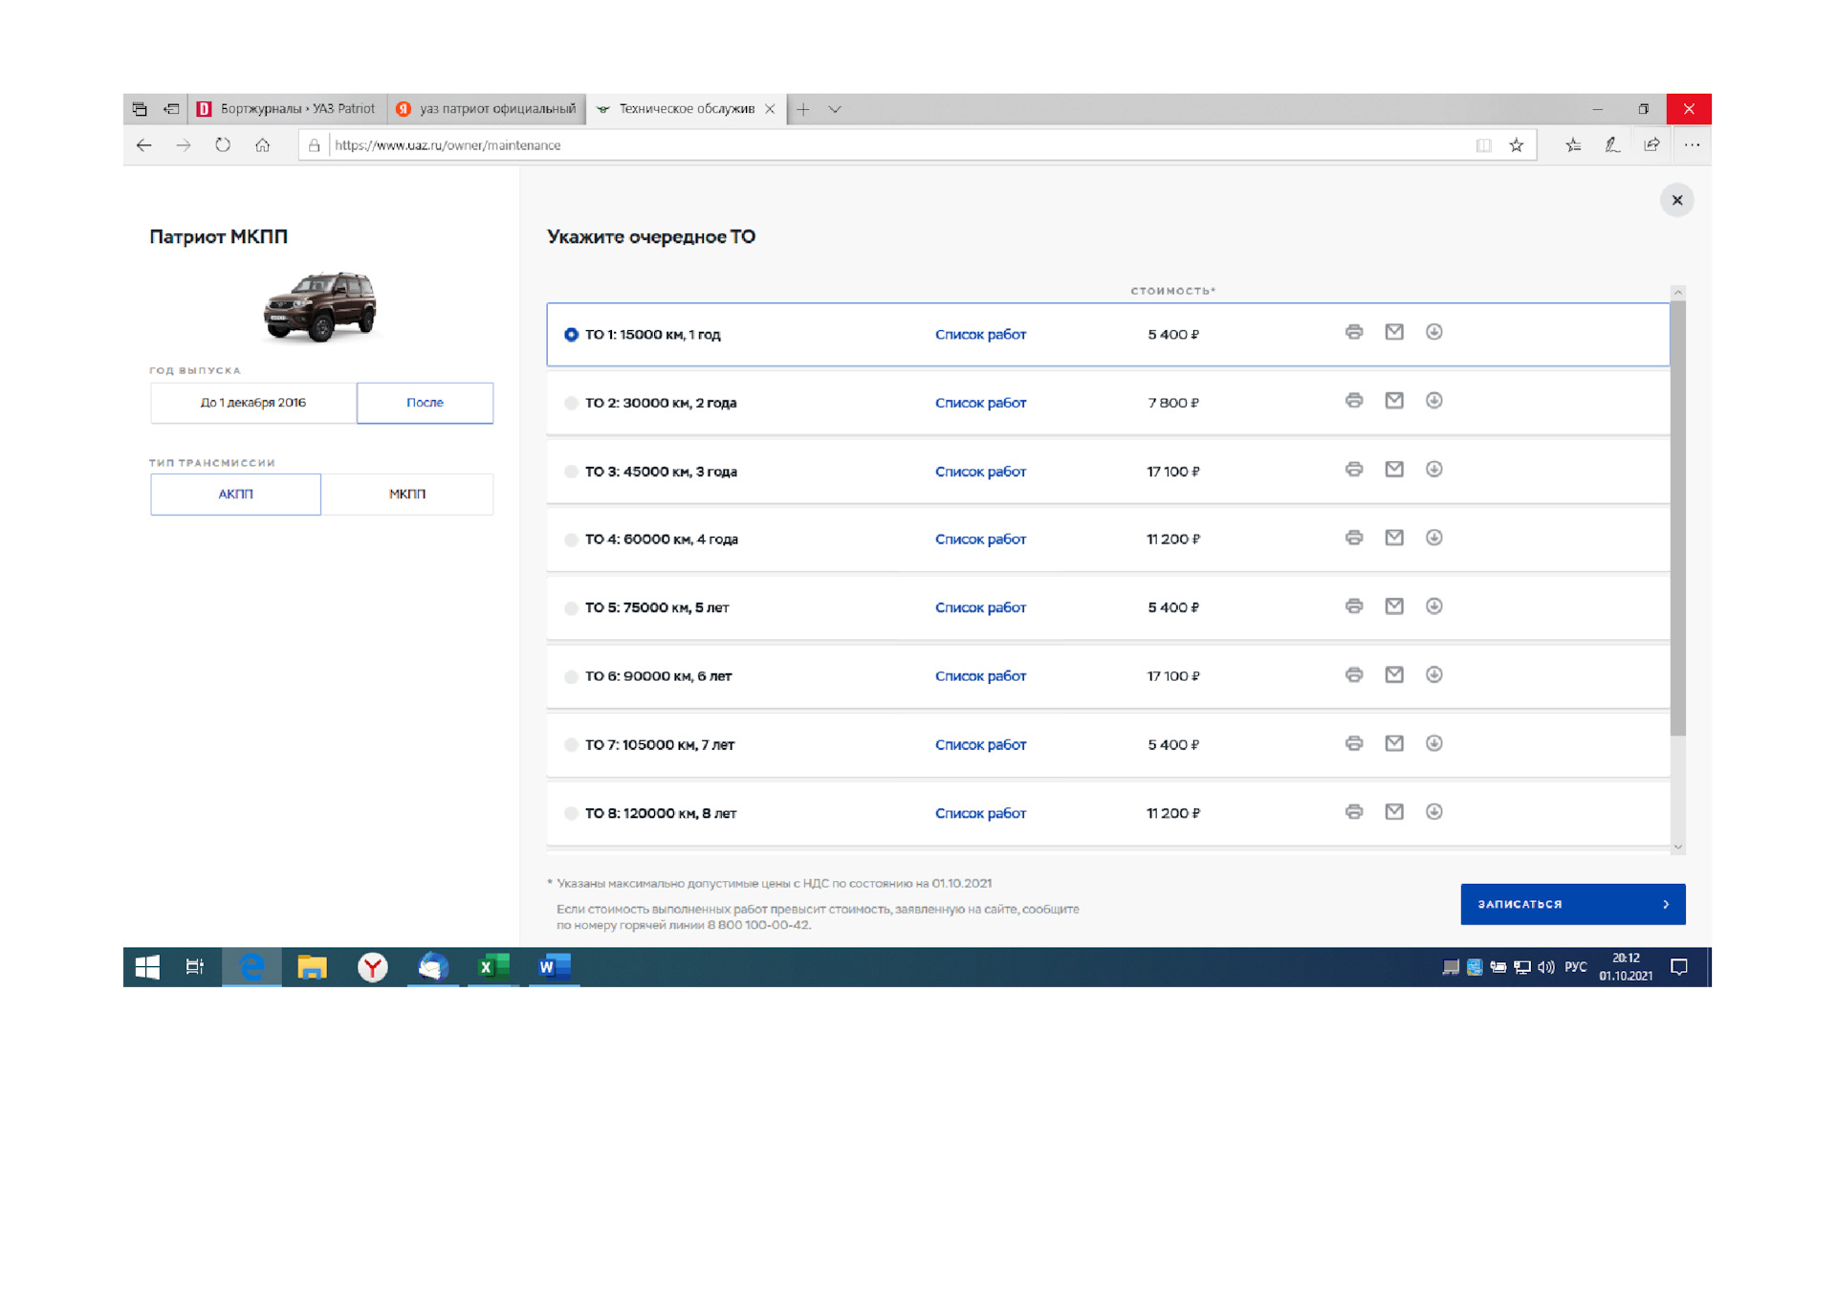Download the ТО 5 document
Viewport: 1836px width, 1299px height.
(1434, 606)
